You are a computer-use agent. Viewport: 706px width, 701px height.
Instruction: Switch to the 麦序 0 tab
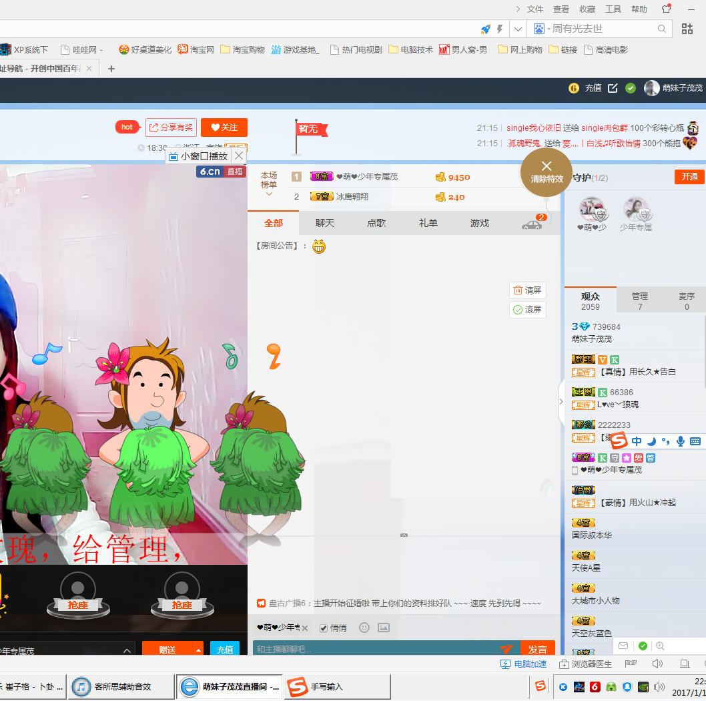coord(687,301)
